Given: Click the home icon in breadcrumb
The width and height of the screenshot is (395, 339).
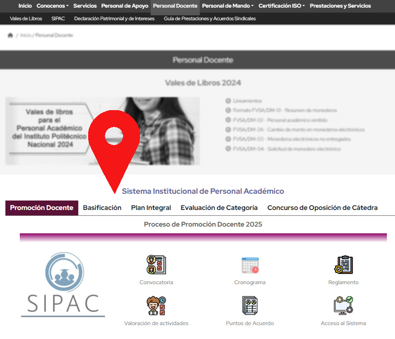Looking at the screenshot, I should click(10, 36).
